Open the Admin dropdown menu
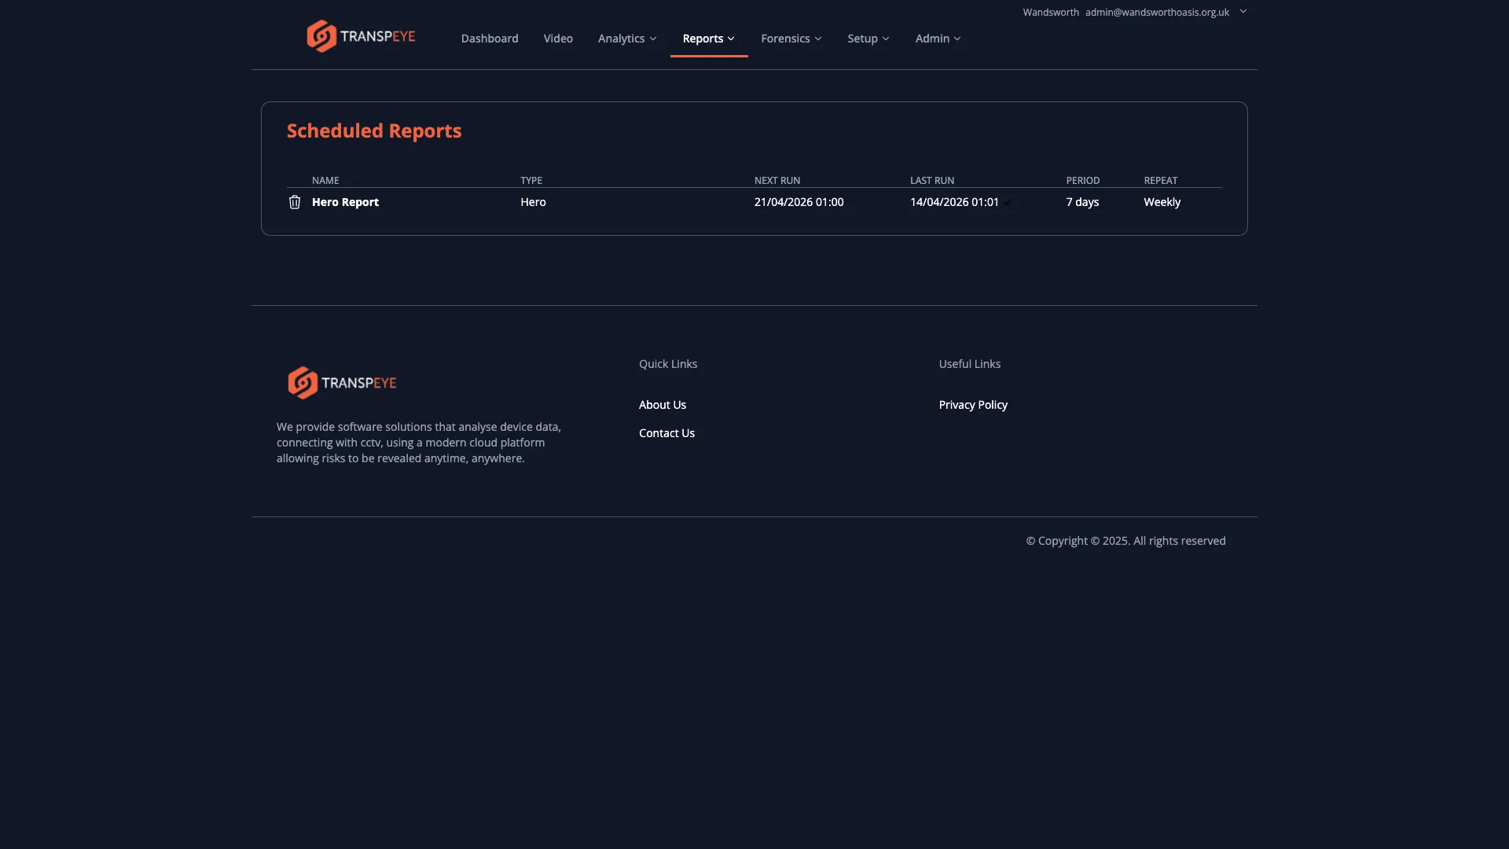1509x849 pixels. pos(937,38)
